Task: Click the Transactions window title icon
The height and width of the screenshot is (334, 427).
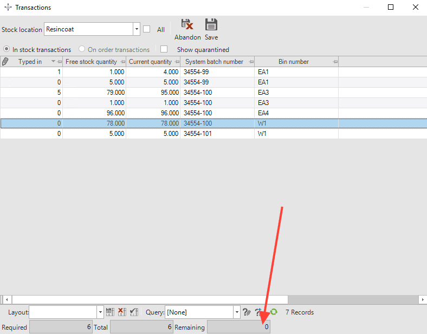Action: pyautogui.click(x=8, y=8)
